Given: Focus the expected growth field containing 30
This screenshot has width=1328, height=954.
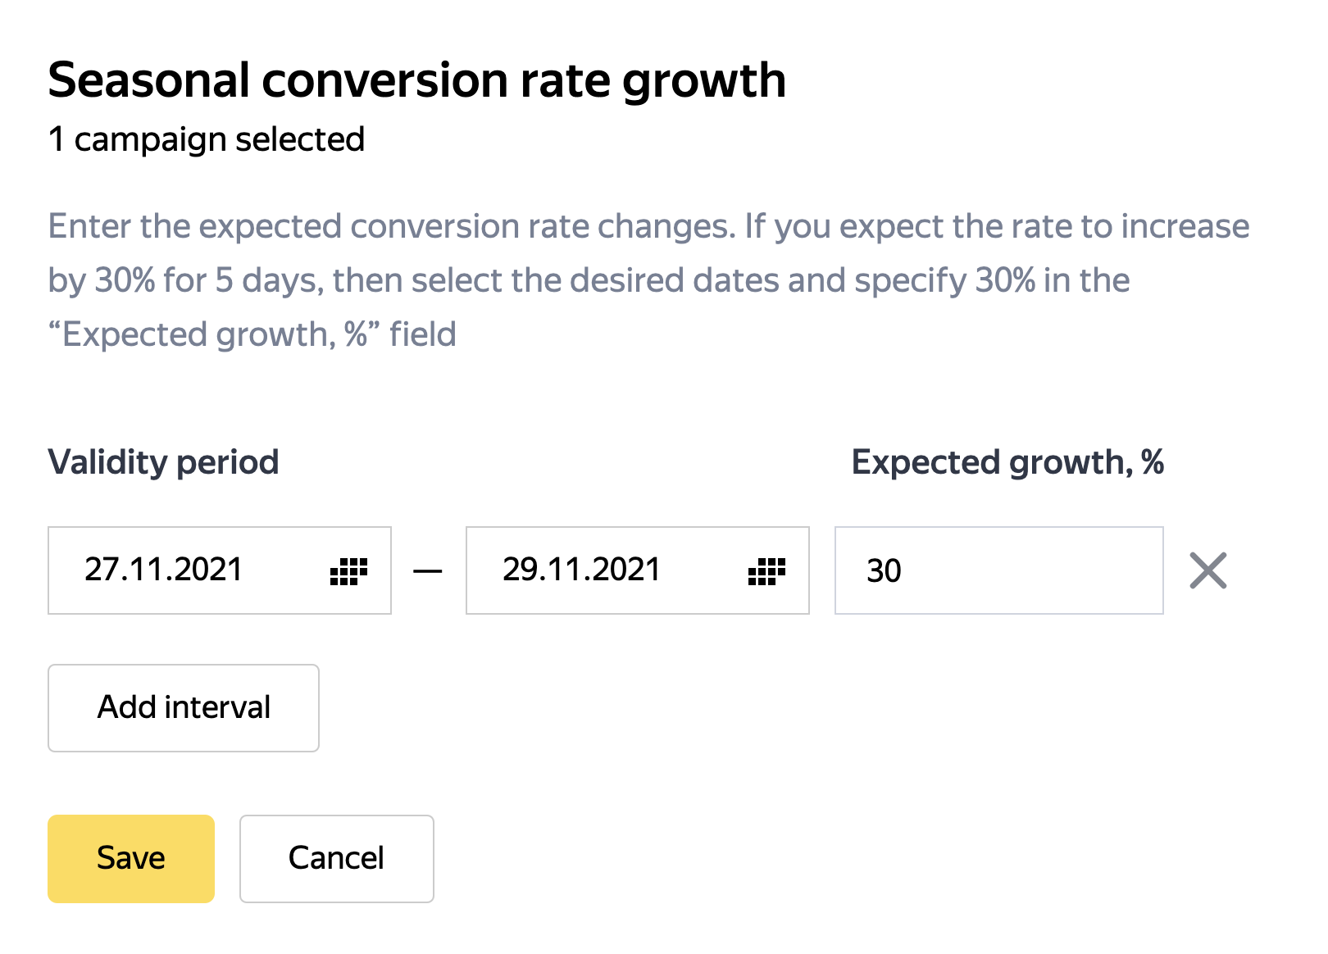Looking at the screenshot, I should pos(998,570).
